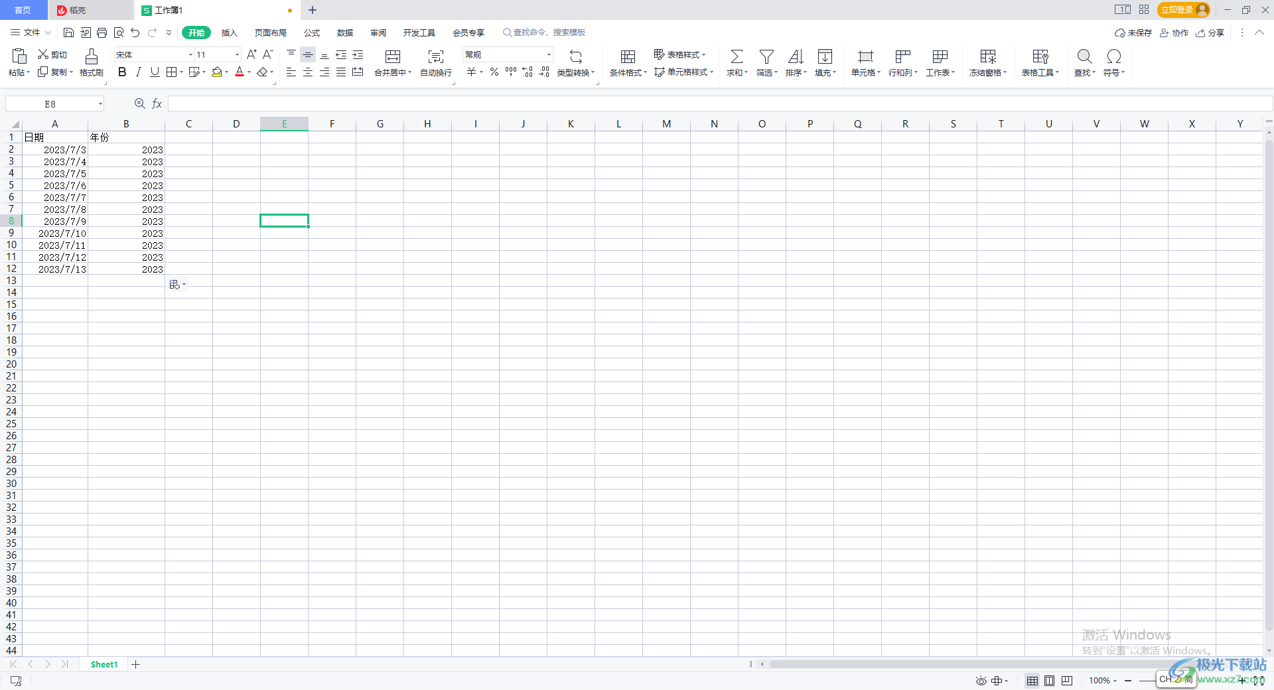The image size is (1274, 690).
Task: Open Print Preview from quick access toolbar
Action: pyautogui.click(x=119, y=33)
